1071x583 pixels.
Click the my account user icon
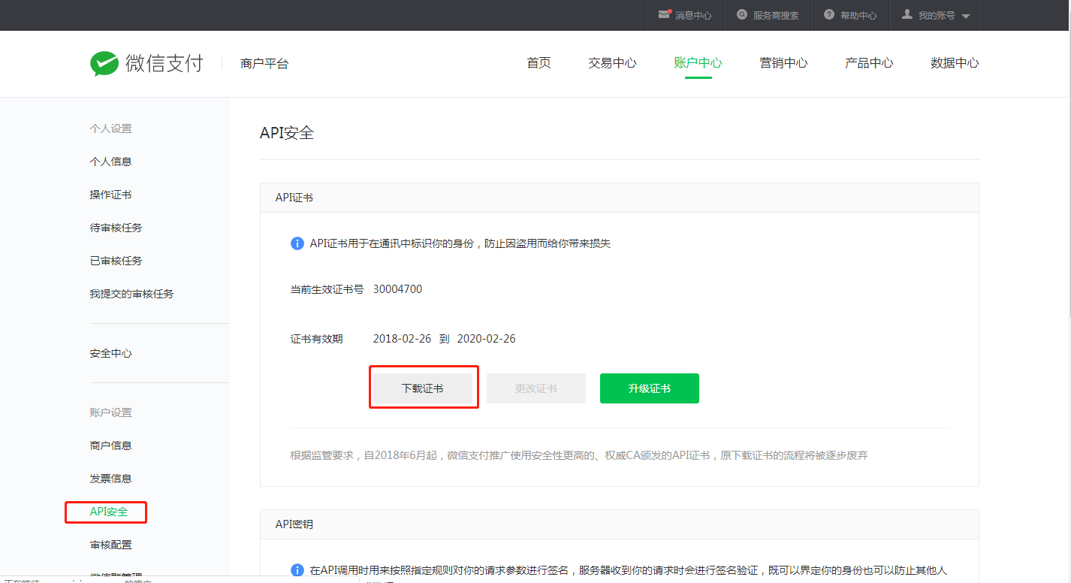[907, 14]
